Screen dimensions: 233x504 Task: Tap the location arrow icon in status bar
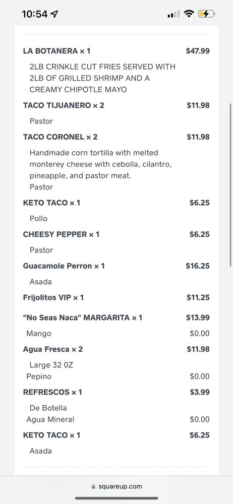point(54,14)
